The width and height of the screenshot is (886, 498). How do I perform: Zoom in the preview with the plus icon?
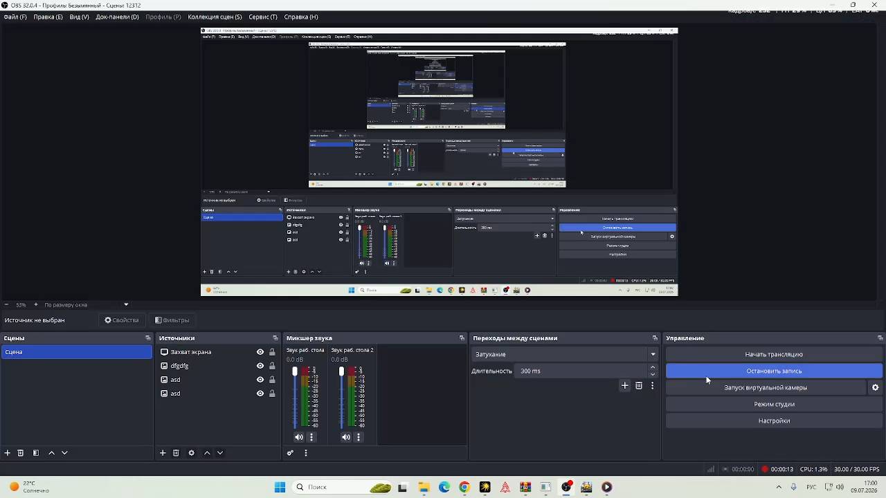[35, 304]
